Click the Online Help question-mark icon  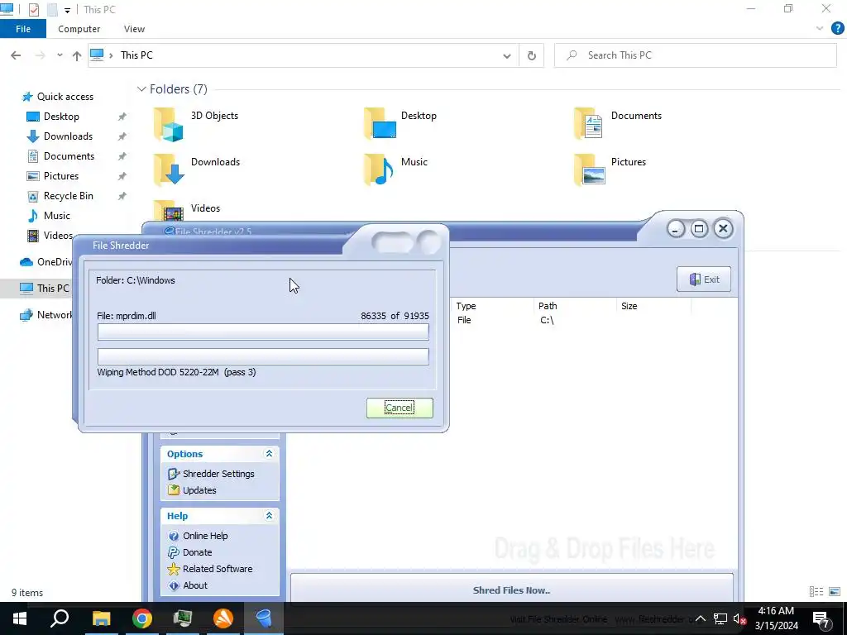(174, 536)
